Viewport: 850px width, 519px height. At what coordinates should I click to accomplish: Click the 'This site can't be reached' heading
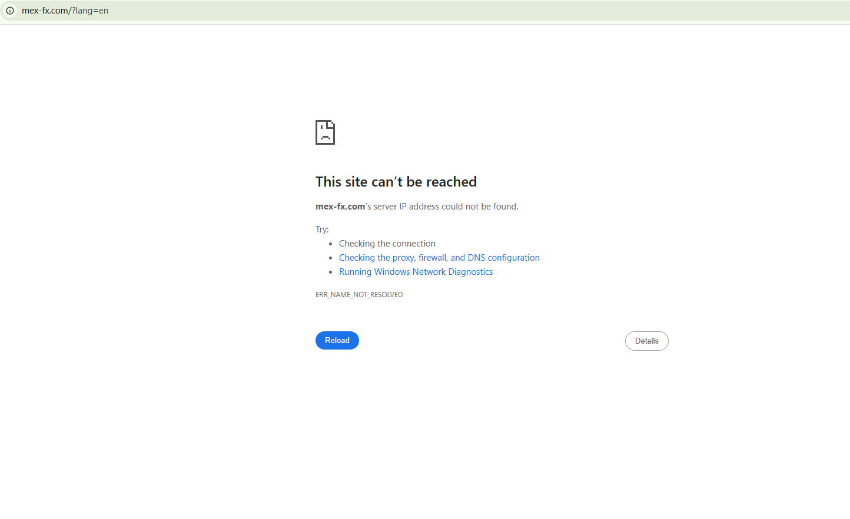click(396, 182)
